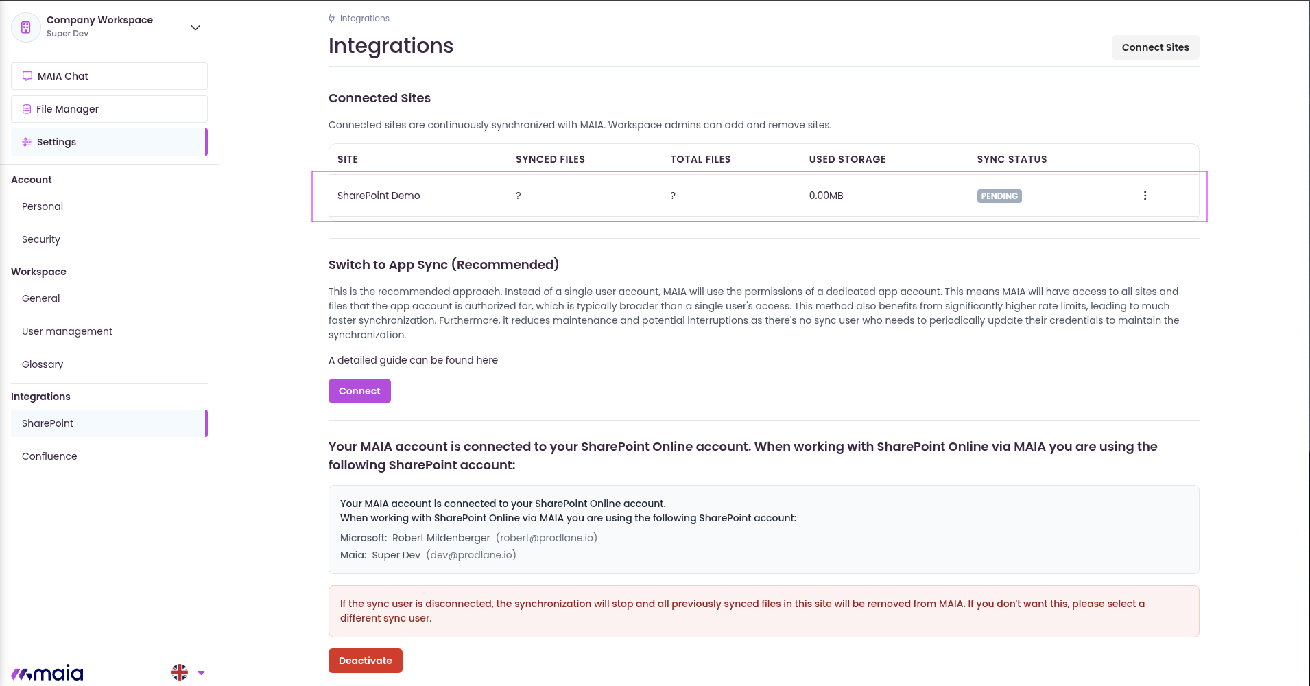Click the purple Connect button
1310x686 pixels.
coord(359,391)
